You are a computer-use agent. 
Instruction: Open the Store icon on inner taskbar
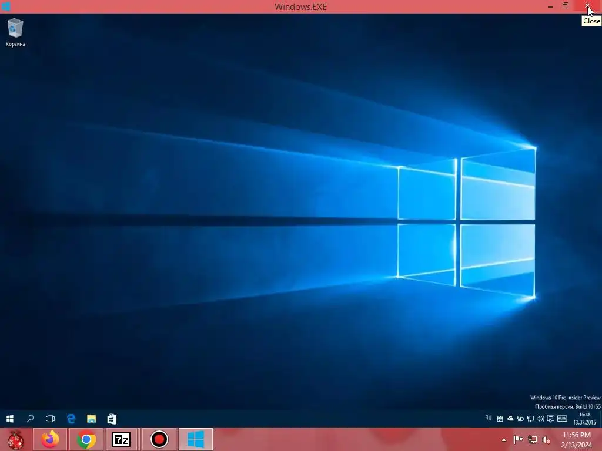[x=112, y=419]
